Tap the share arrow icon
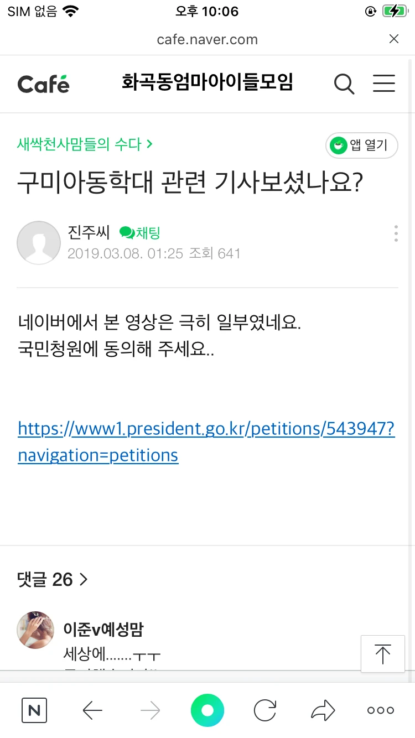The width and height of the screenshot is (415, 738). click(x=323, y=710)
